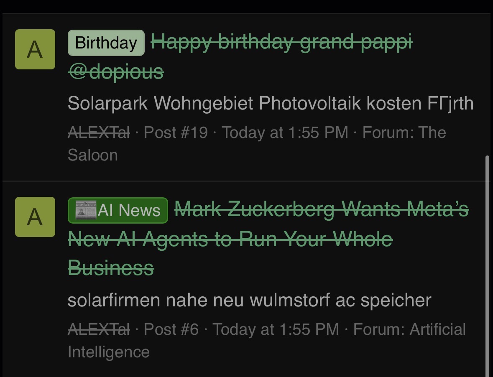Open 'Happy birthday grand pappi' thread title

[282, 42]
